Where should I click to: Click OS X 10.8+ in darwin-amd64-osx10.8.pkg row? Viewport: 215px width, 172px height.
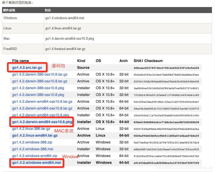coord(105,122)
